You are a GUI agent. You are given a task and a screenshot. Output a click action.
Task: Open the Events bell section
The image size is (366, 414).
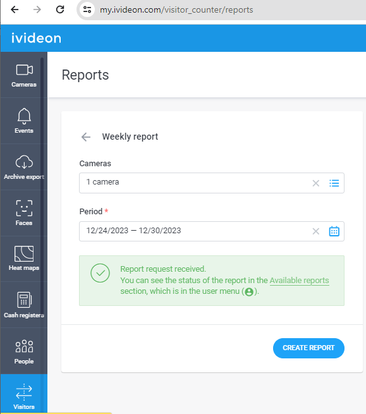pos(24,121)
